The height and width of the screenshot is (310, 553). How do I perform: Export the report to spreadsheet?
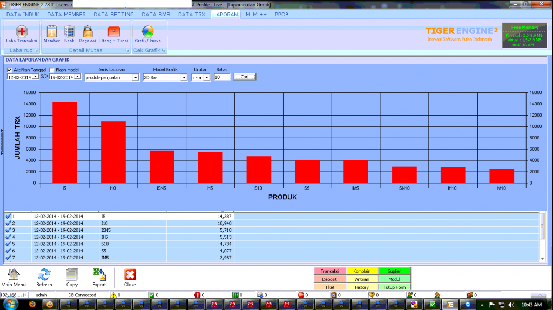(99, 278)
